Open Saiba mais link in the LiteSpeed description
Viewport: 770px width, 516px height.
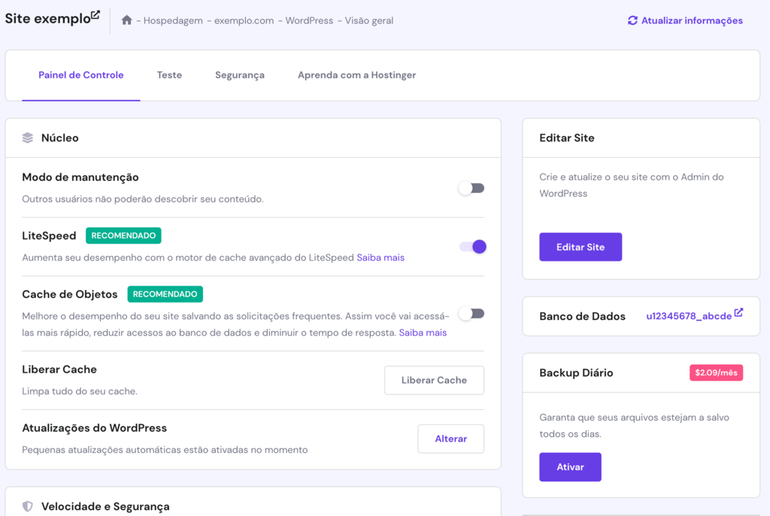(381, 258)
